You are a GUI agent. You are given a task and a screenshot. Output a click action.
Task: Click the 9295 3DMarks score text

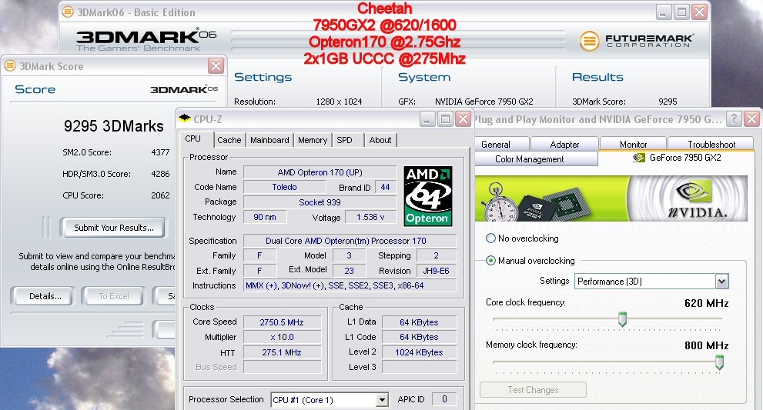click(x=113, y=126)
